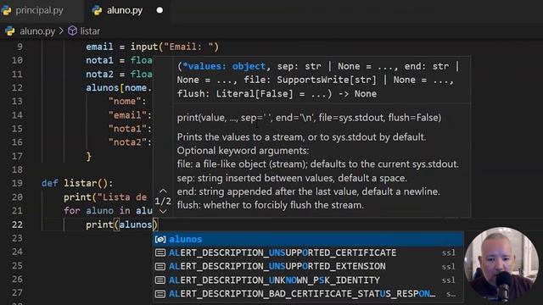Show next signature with down chevron
This screenshot has height=305, width=543.
[163, 211]
